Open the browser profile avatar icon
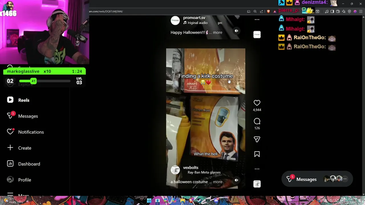The width and height of the screenshot is (365, 205). pos(355,11)
